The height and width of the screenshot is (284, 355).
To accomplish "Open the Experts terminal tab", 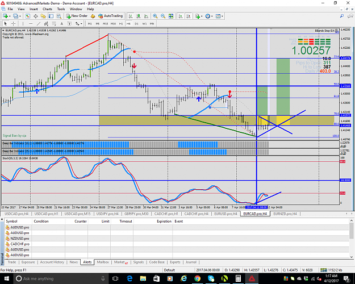I will (175, 262).
